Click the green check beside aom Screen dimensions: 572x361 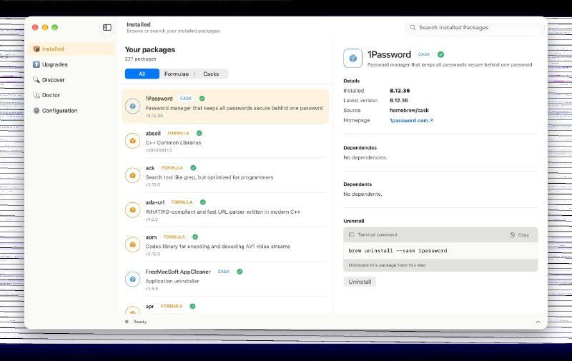(195, 237)
